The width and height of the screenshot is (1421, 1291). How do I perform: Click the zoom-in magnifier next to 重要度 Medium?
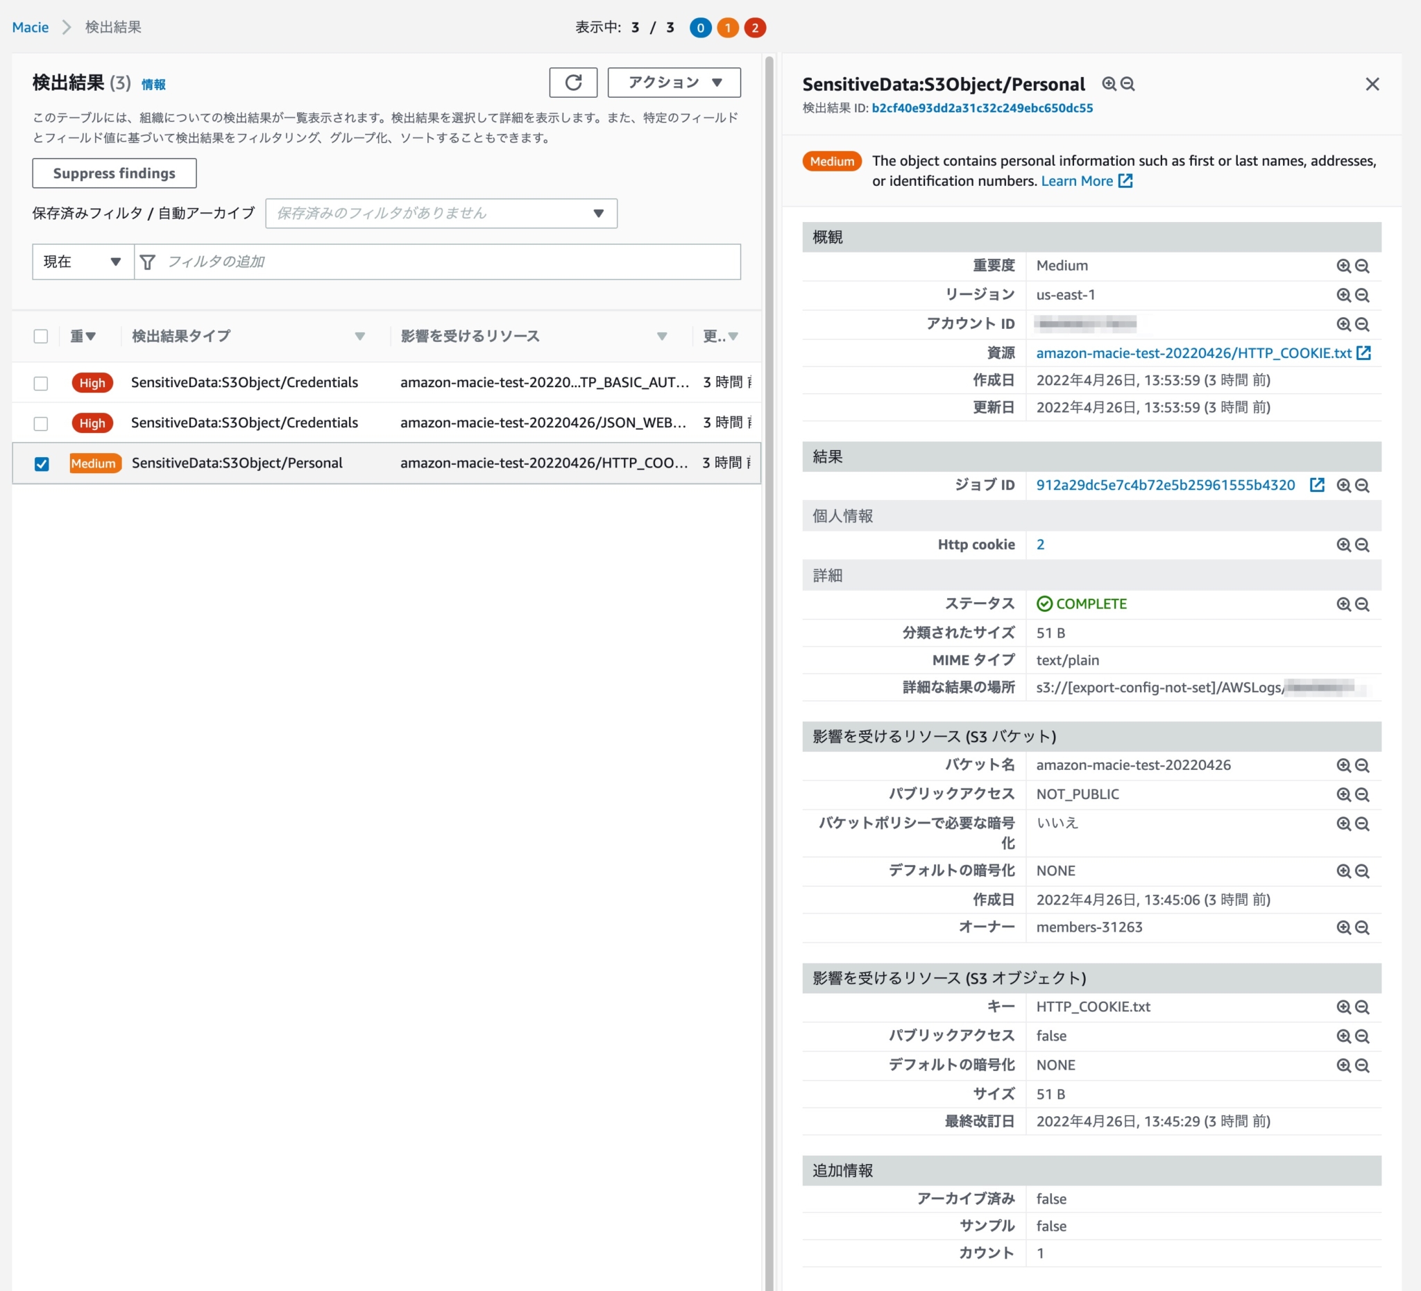point(1343,266)
